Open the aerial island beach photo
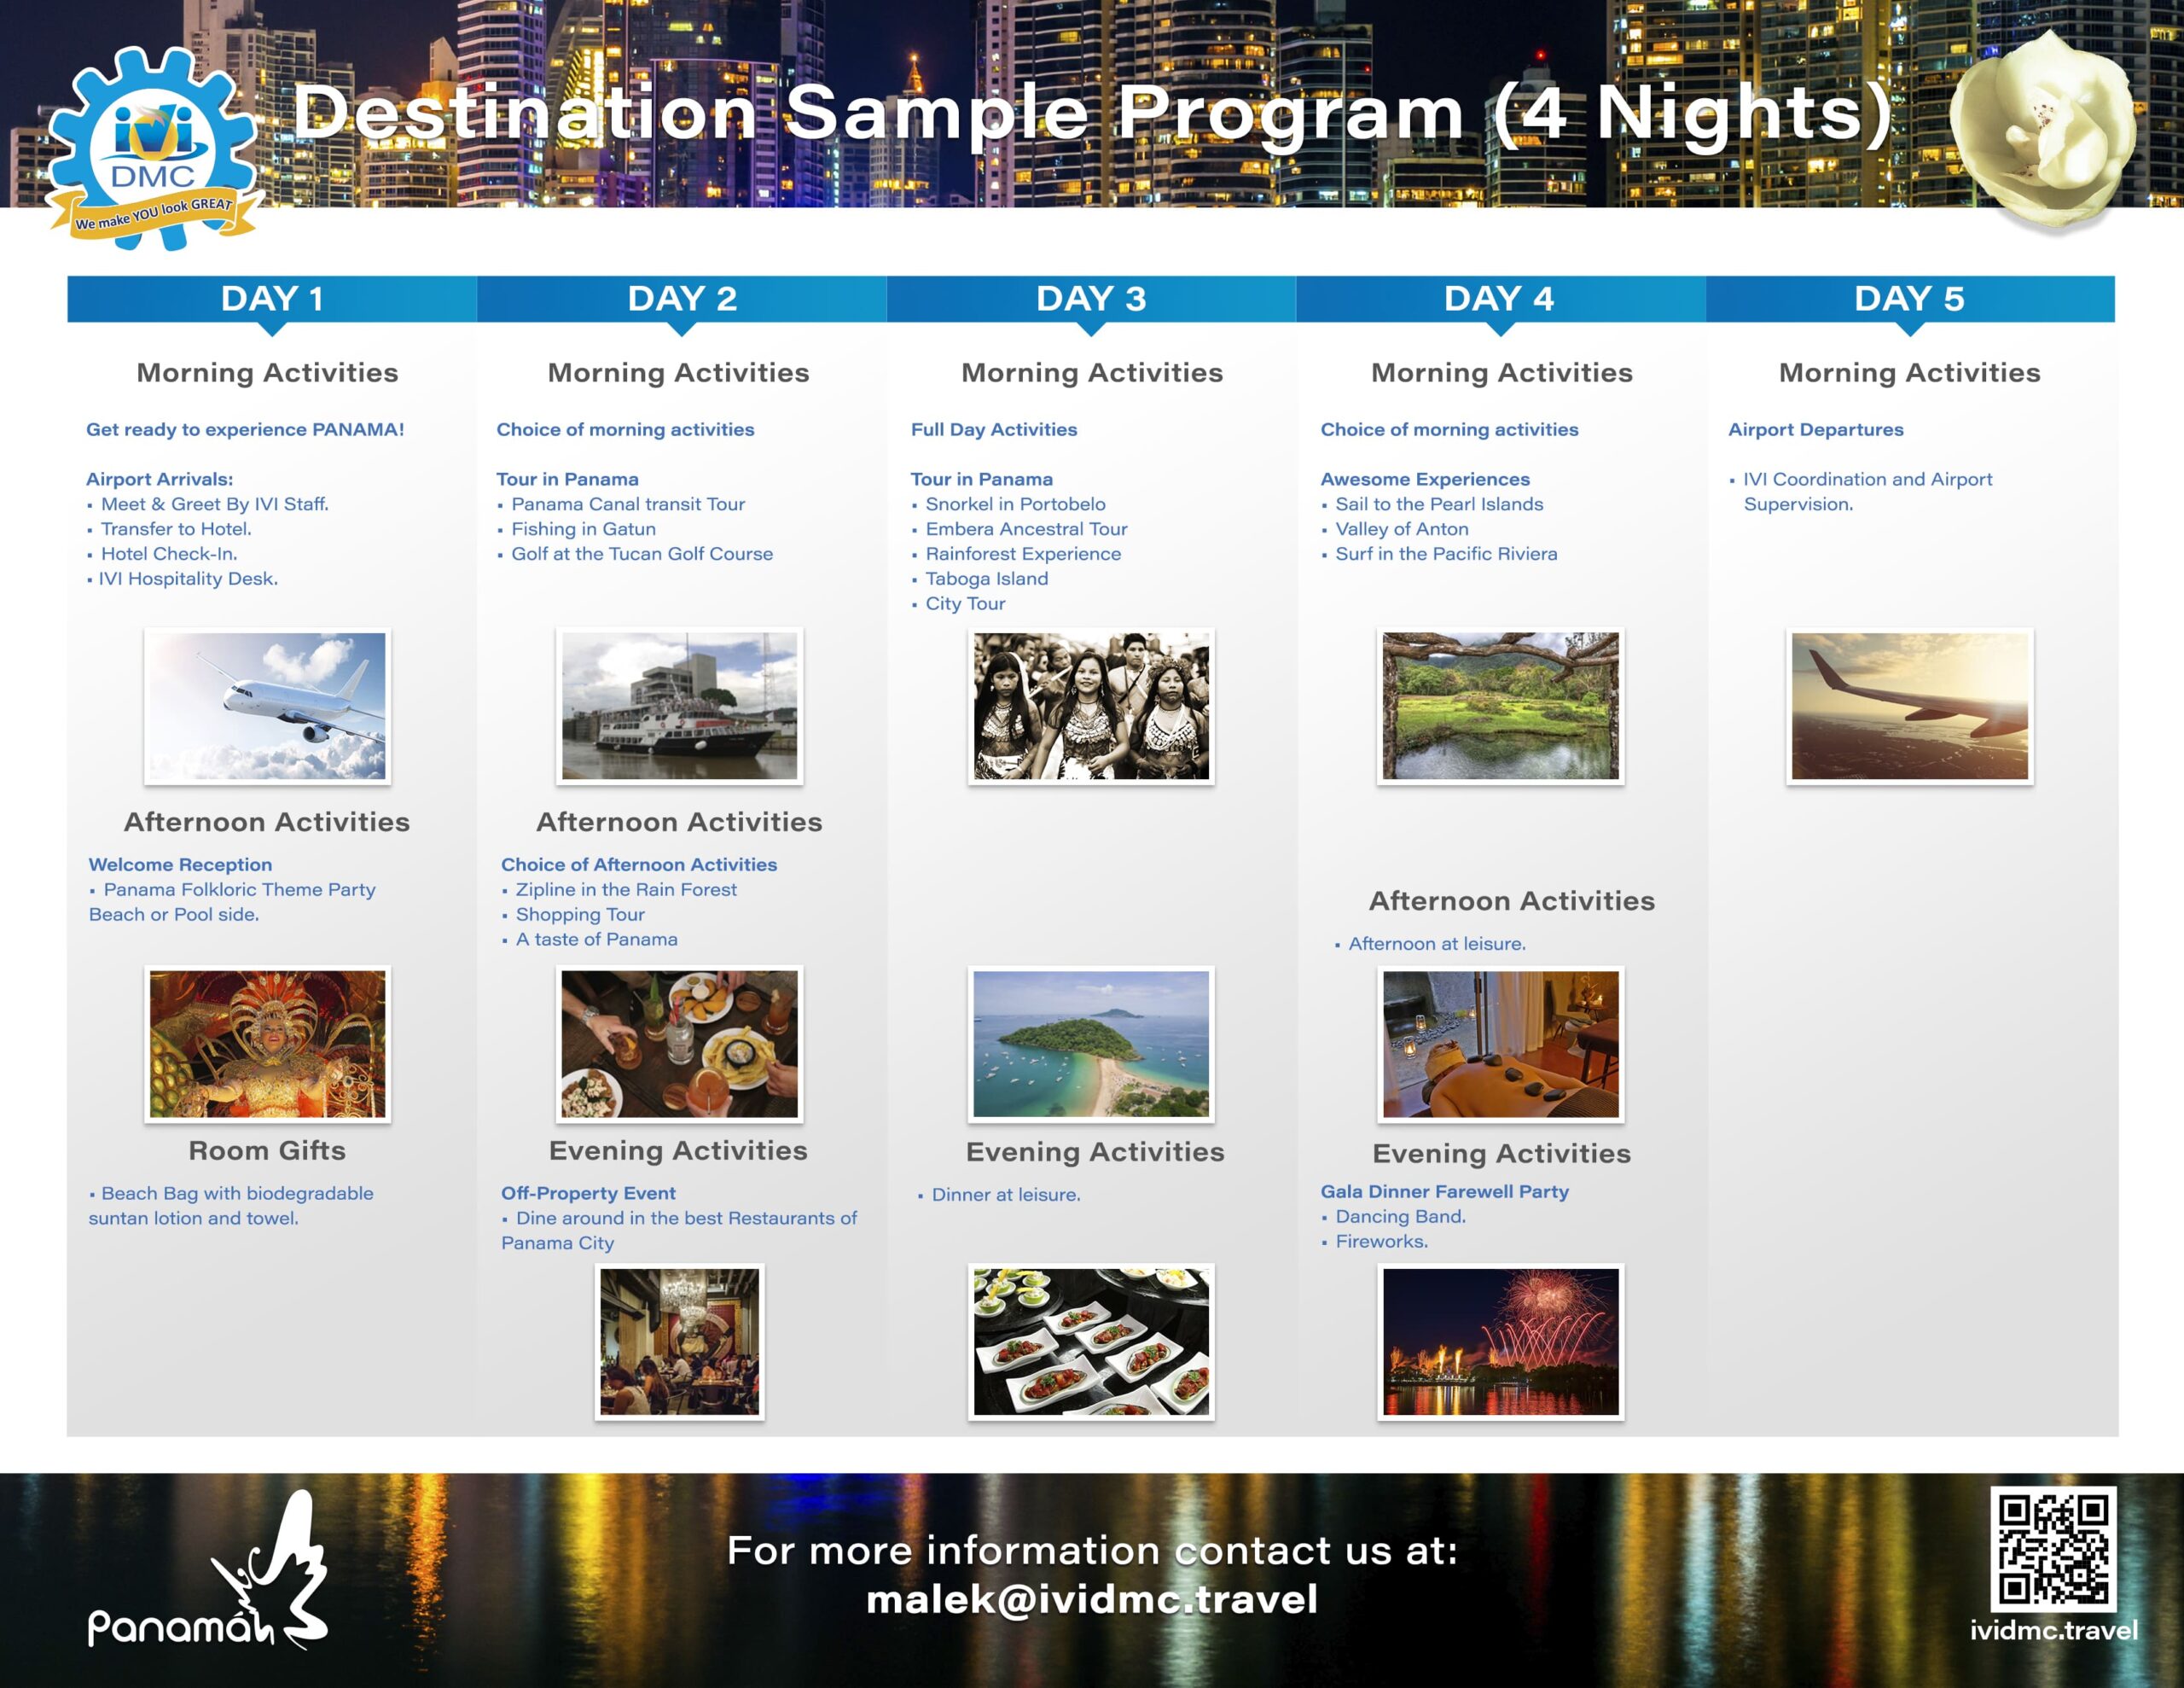 [x=1091, y=1043]
